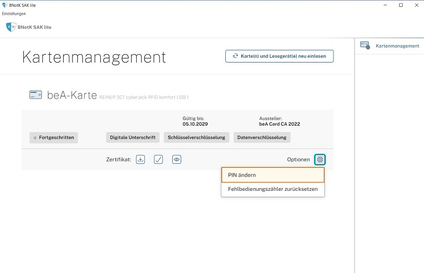The width and height of the screenshot is (424, 273).
Task: Verify the certificate using checkmark icon
Action: (x=158, y=159)
